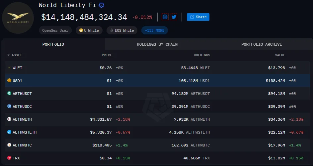Viewport: 313px width, 166px height.
Task: Click the AETHWBTC token icon
Action: [x=9, y=145]
